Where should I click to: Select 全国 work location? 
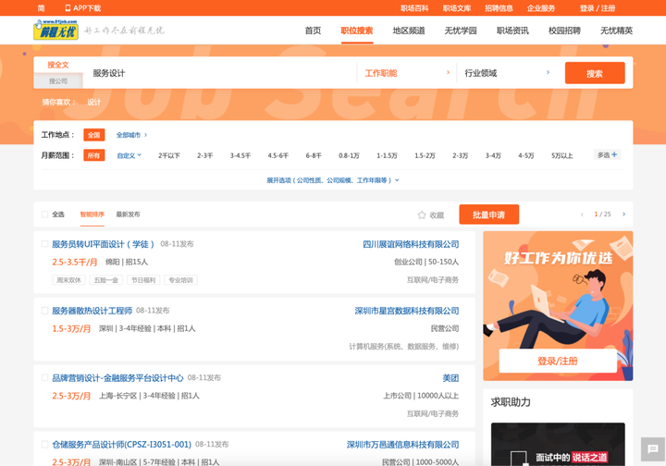93,135
